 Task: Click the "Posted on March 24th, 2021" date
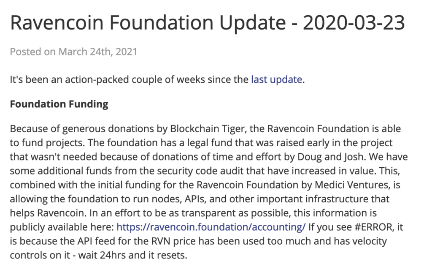pyautogui.click(x=73, y=52)
